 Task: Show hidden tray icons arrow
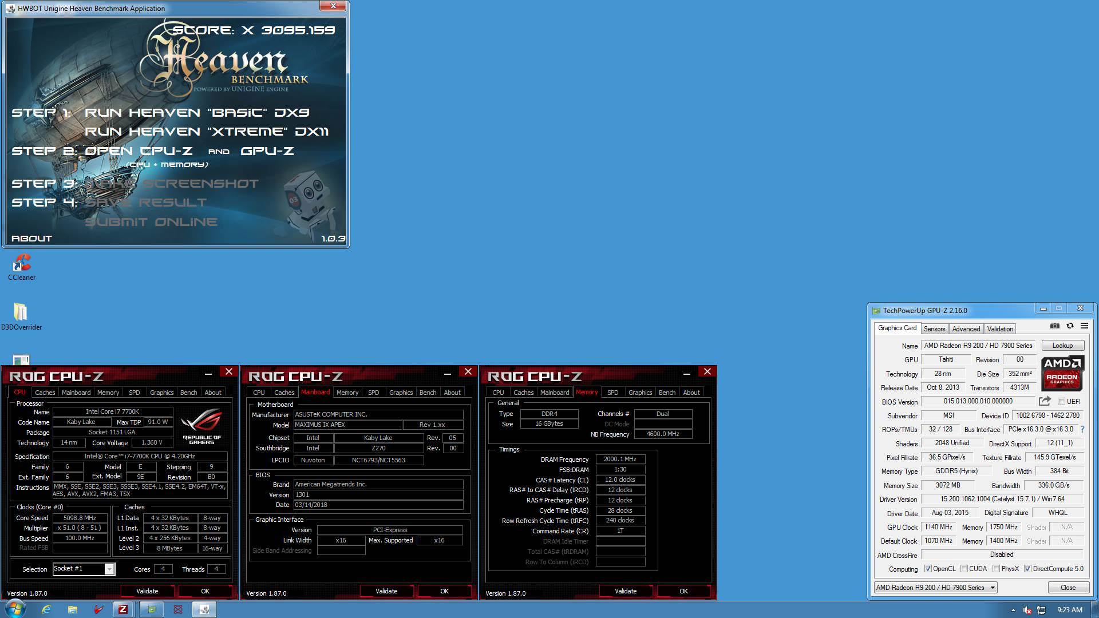pos(1013,610)
